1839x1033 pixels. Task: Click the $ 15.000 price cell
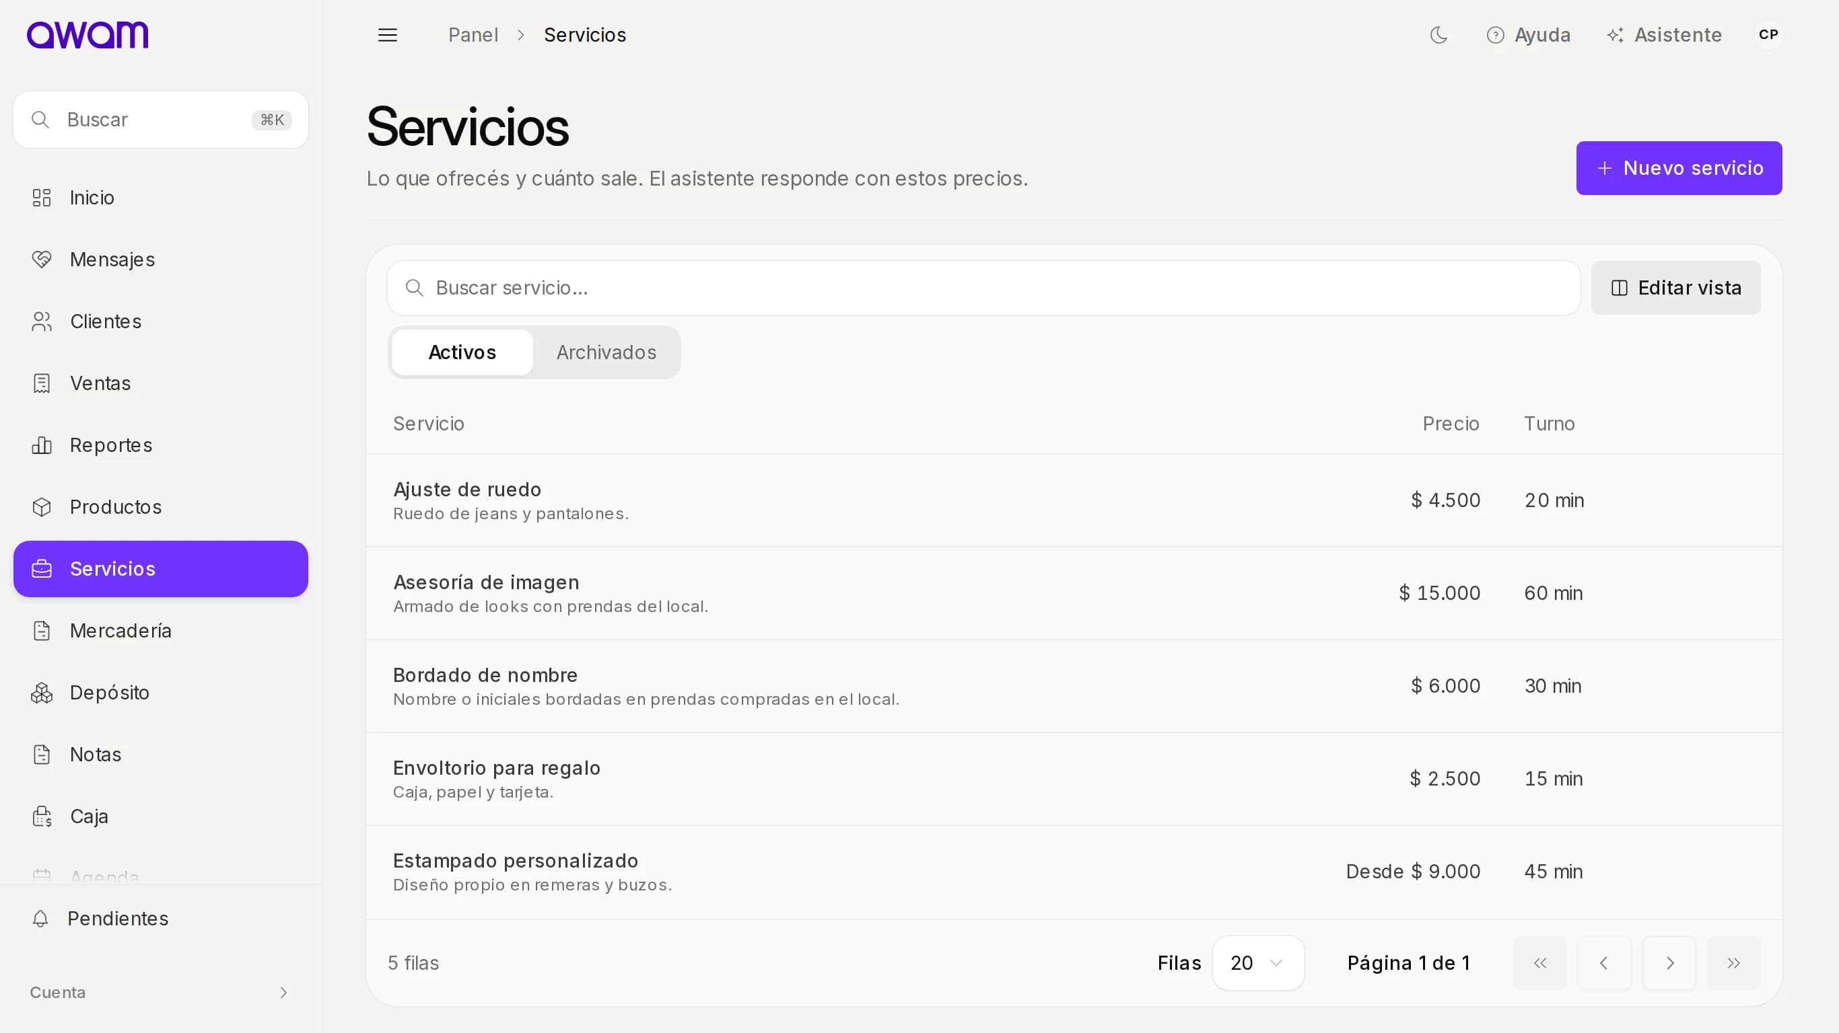tap(1439, 594)
